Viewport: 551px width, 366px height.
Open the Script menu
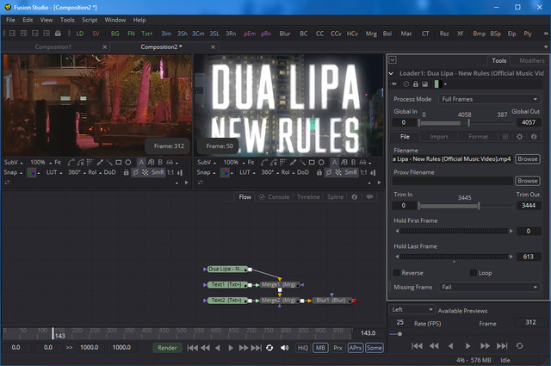click(90, 19)
